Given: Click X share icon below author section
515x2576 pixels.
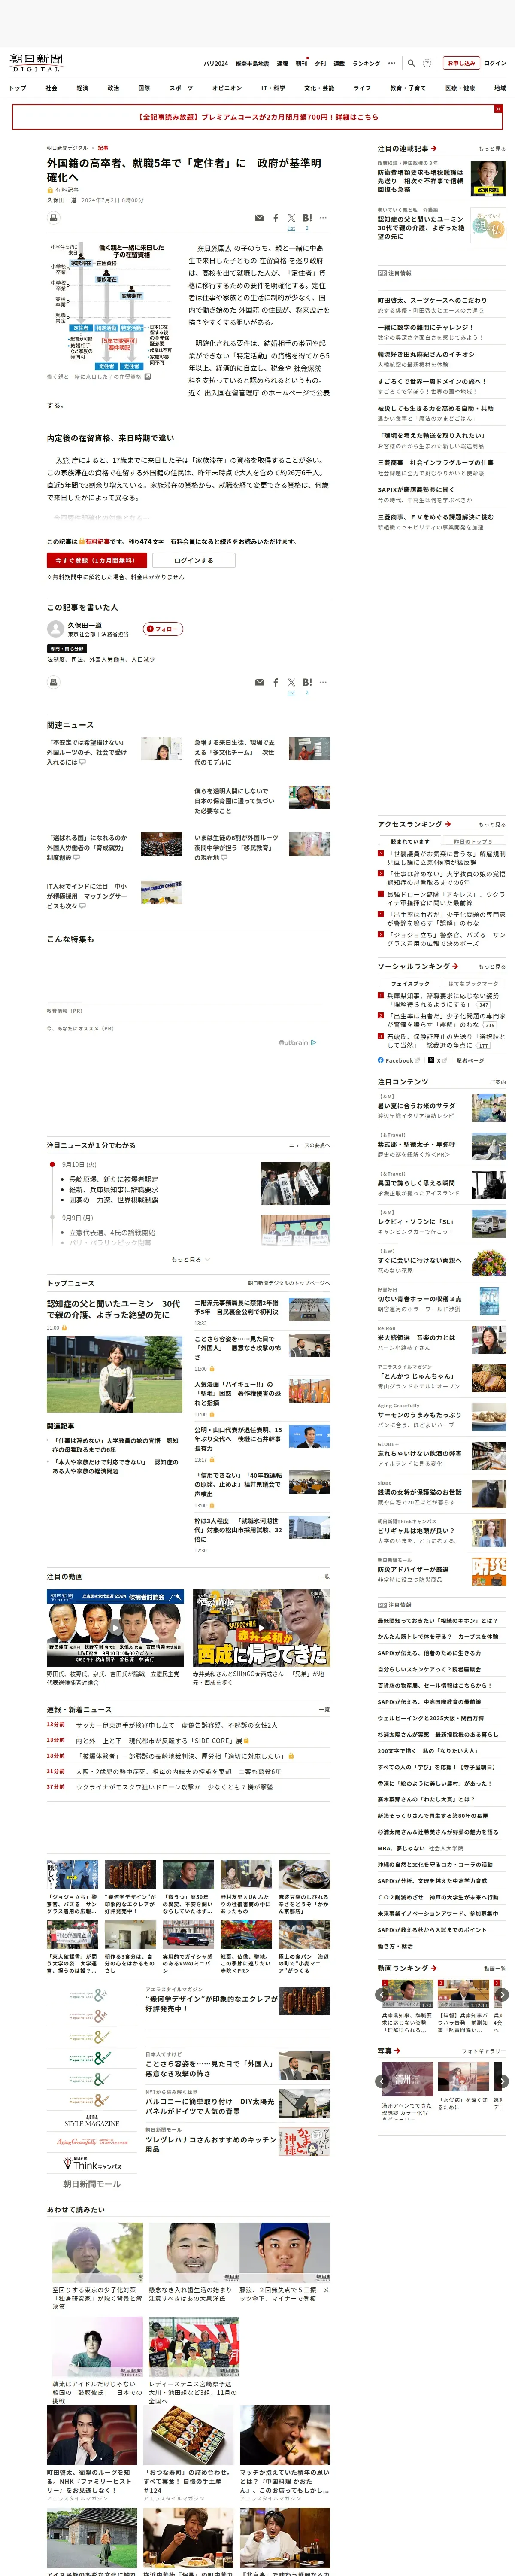Looking at the screenshot, I should [291, 683].
